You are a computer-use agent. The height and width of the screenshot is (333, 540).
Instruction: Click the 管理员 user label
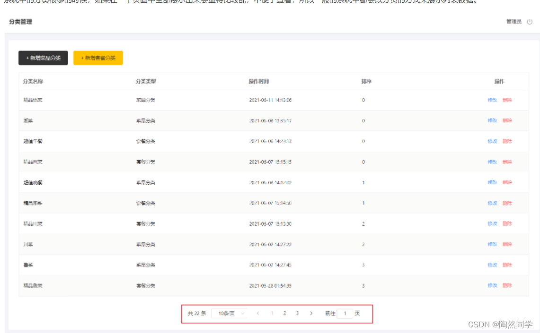click(x=514, y=22)
